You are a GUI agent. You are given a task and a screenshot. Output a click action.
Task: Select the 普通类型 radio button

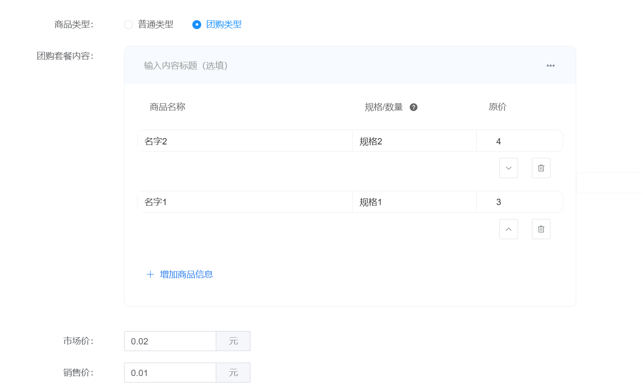click(129, 25)
